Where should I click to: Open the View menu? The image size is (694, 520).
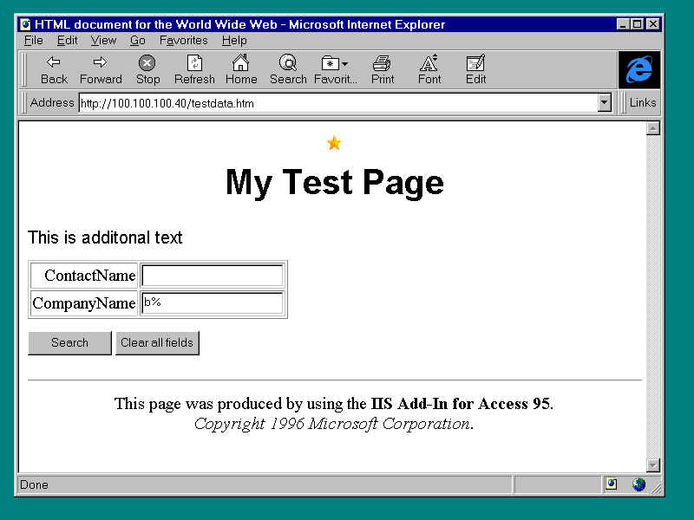(103, 40)
